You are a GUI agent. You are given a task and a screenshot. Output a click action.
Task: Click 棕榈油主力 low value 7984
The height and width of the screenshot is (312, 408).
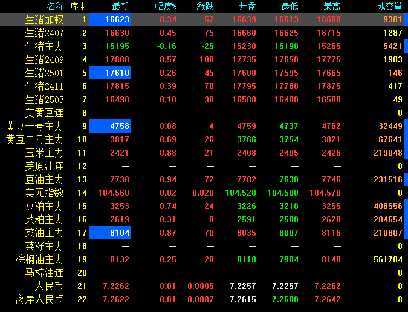point(289,259)
